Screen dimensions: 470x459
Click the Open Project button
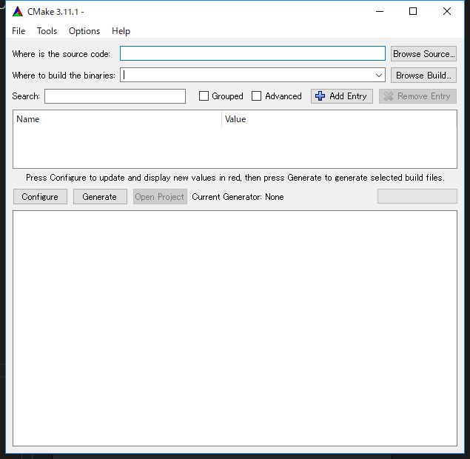tap(160, 197)
